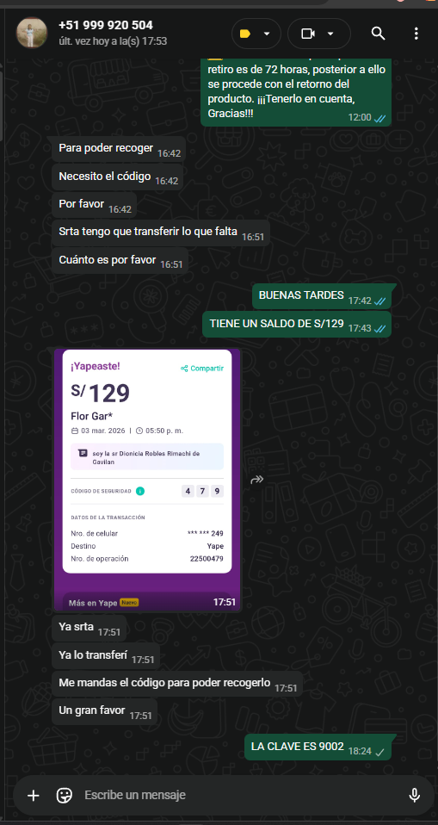
Task: Click the Ya lo transferí message
Action: pyautogui.click(x=106, y=656)
